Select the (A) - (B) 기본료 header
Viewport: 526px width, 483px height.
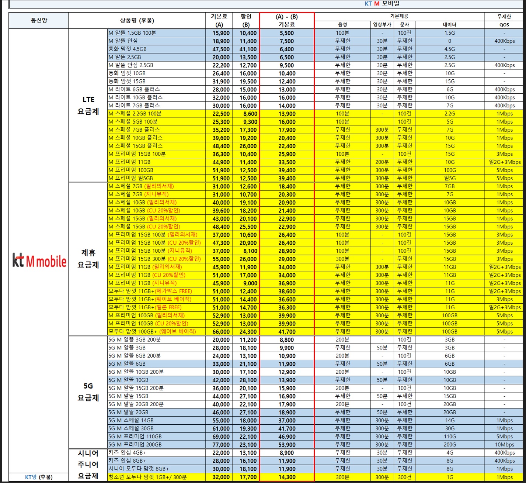(x=287, y=21)
